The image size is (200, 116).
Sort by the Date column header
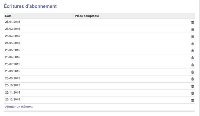pos(38,16)
